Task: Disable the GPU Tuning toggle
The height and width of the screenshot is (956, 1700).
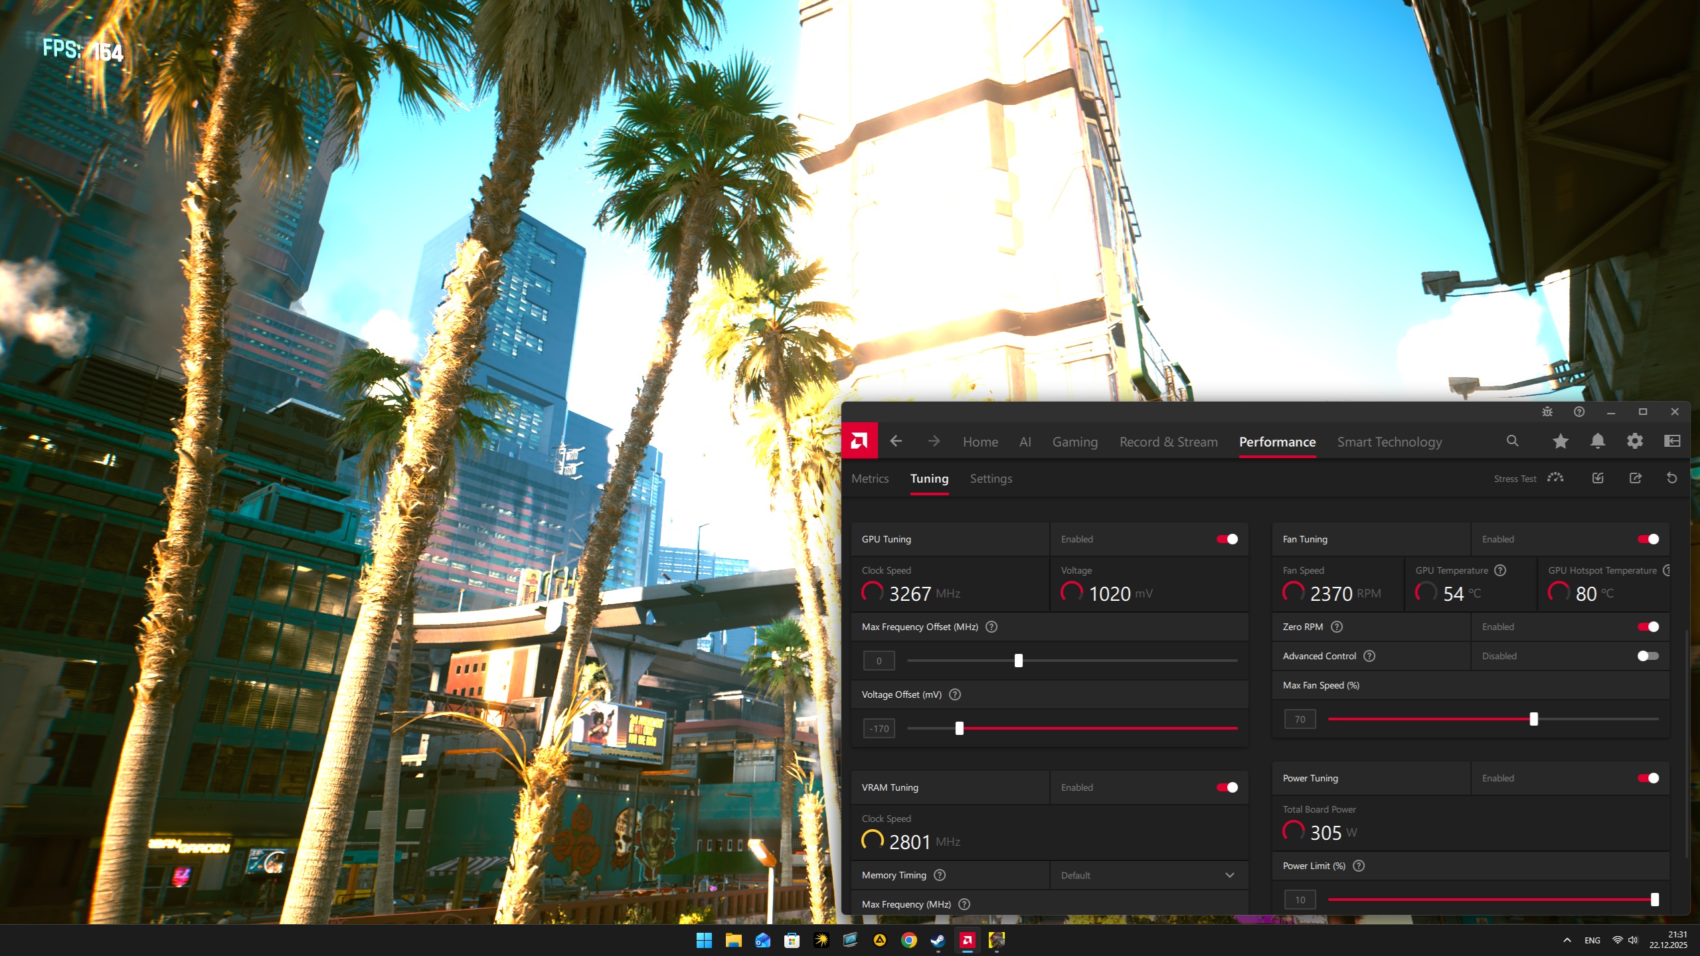Action: [1227, 539]
